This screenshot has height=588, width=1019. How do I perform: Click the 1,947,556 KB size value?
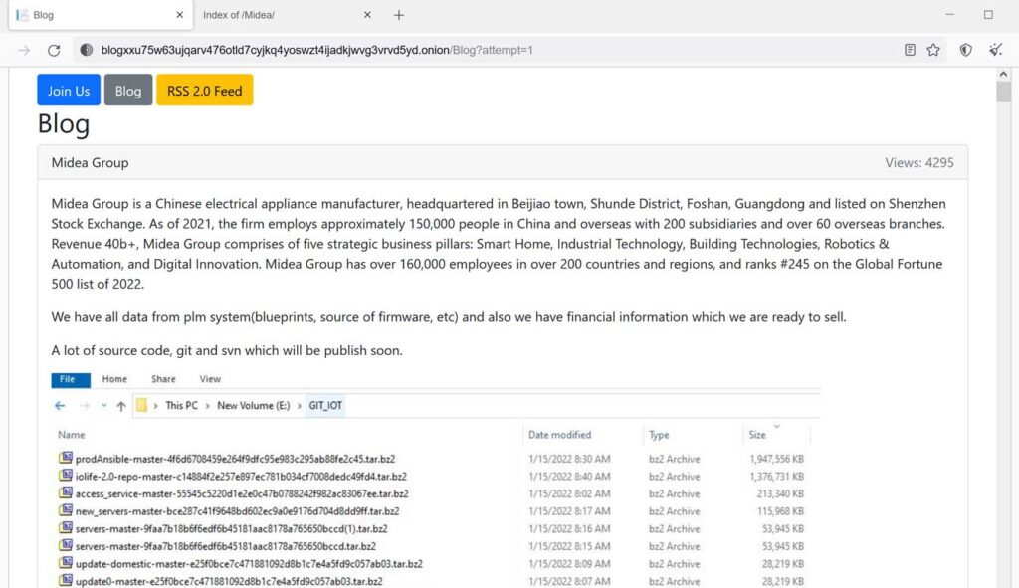776,459
